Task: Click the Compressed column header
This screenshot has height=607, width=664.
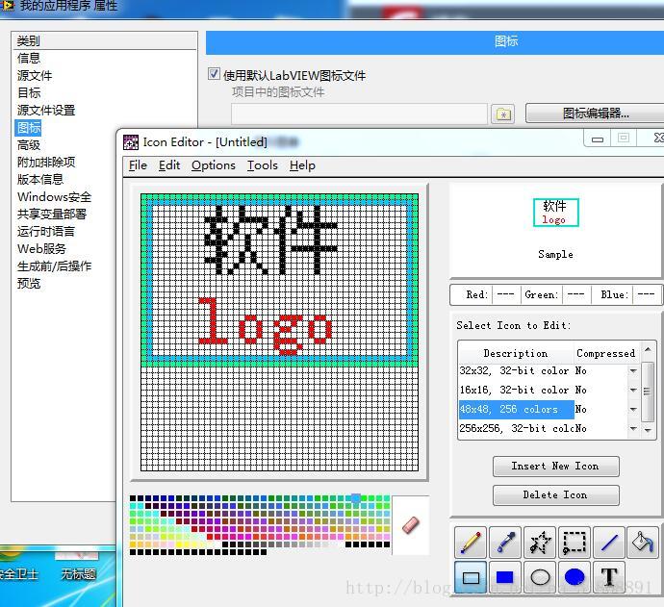Action: (606, 353)
